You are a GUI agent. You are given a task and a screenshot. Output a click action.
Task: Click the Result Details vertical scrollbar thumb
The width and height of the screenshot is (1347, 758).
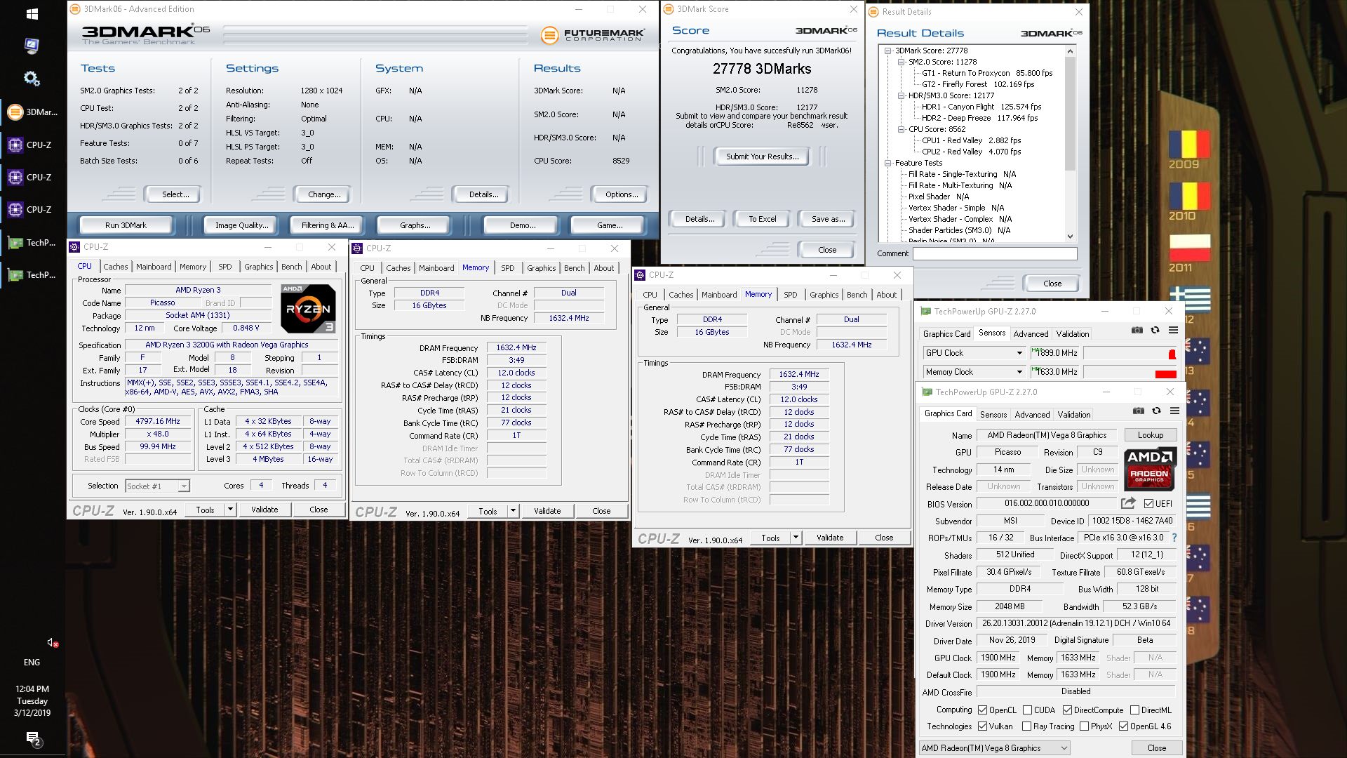1070,114
